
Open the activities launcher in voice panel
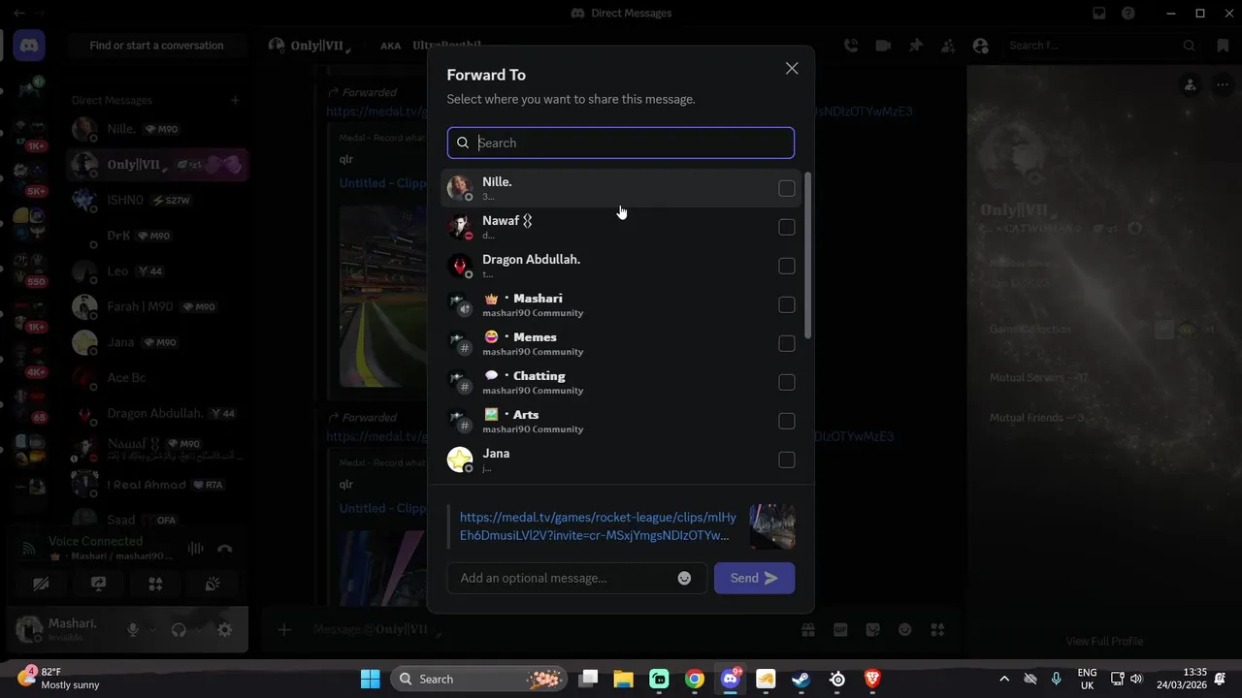(155, 584)
